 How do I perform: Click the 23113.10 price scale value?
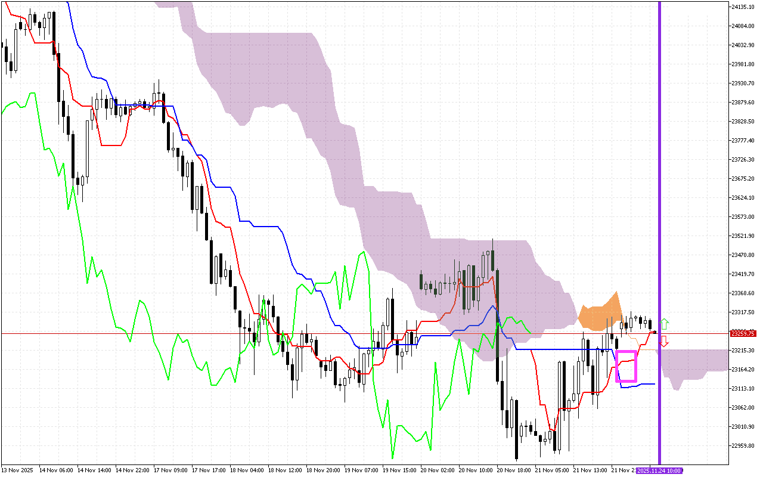click(743, 389)
